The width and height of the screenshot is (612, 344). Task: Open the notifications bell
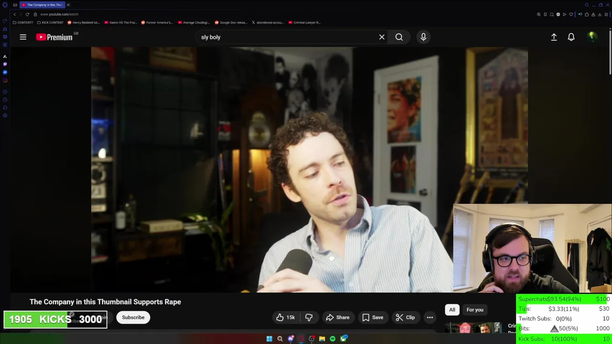571,37
